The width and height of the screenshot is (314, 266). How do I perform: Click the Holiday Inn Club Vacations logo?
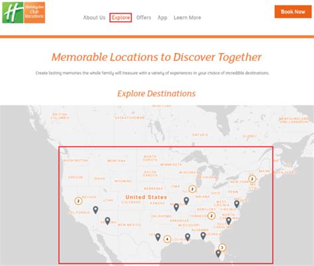24,13
